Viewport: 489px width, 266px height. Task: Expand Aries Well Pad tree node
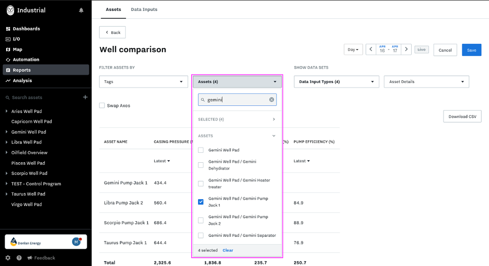tap(7, 111)
